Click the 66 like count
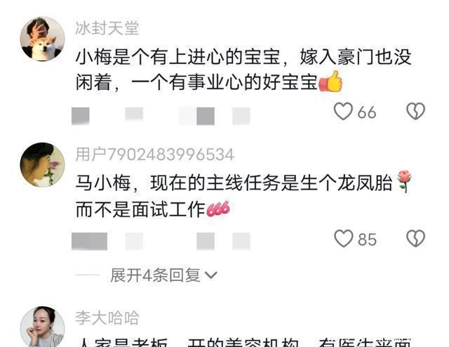 pos(367,112)
